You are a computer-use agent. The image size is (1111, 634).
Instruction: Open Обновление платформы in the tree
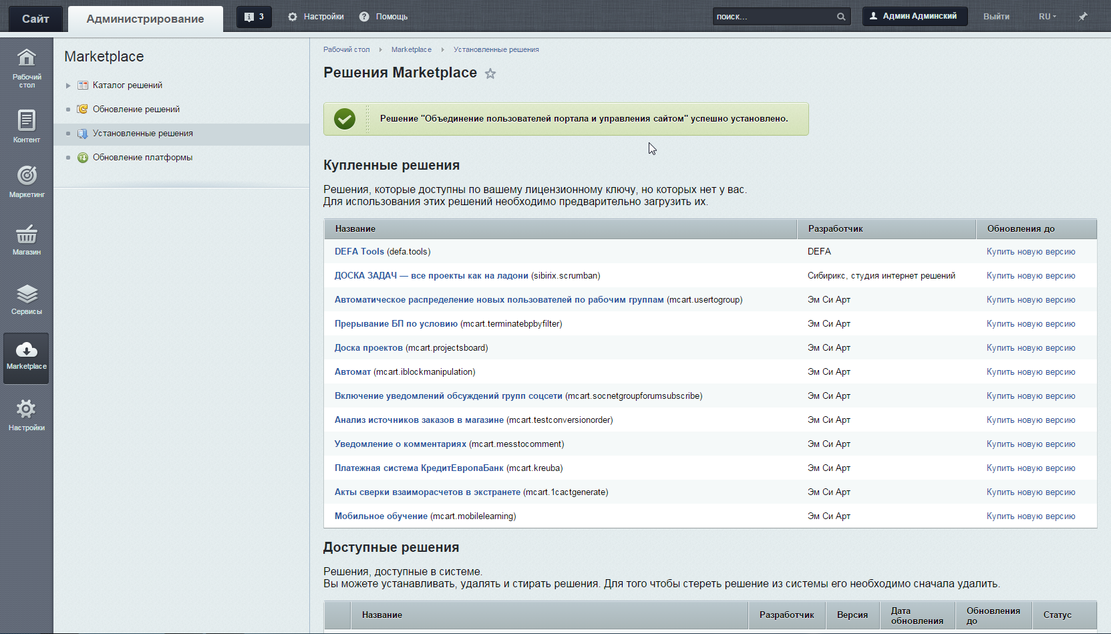(142, 158)
